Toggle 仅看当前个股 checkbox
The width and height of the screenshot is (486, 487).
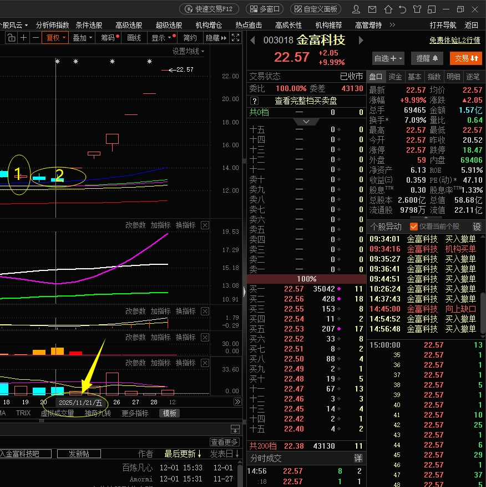coord(414,227)
